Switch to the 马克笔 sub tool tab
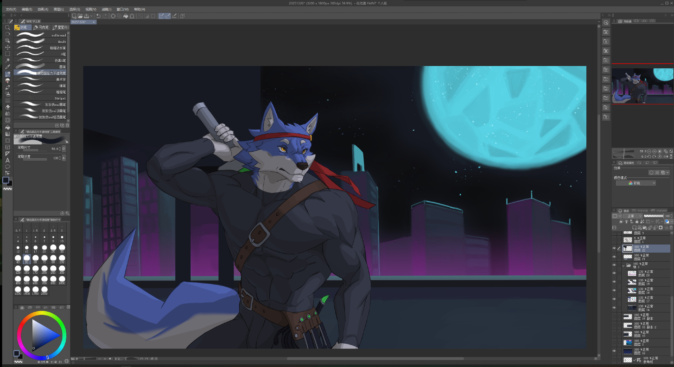The image size is (674, 367). click(41, 27)
